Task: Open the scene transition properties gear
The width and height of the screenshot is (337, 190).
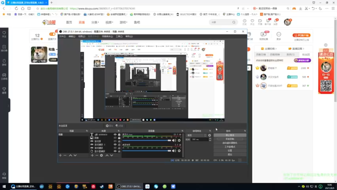Action: point(209,135)
